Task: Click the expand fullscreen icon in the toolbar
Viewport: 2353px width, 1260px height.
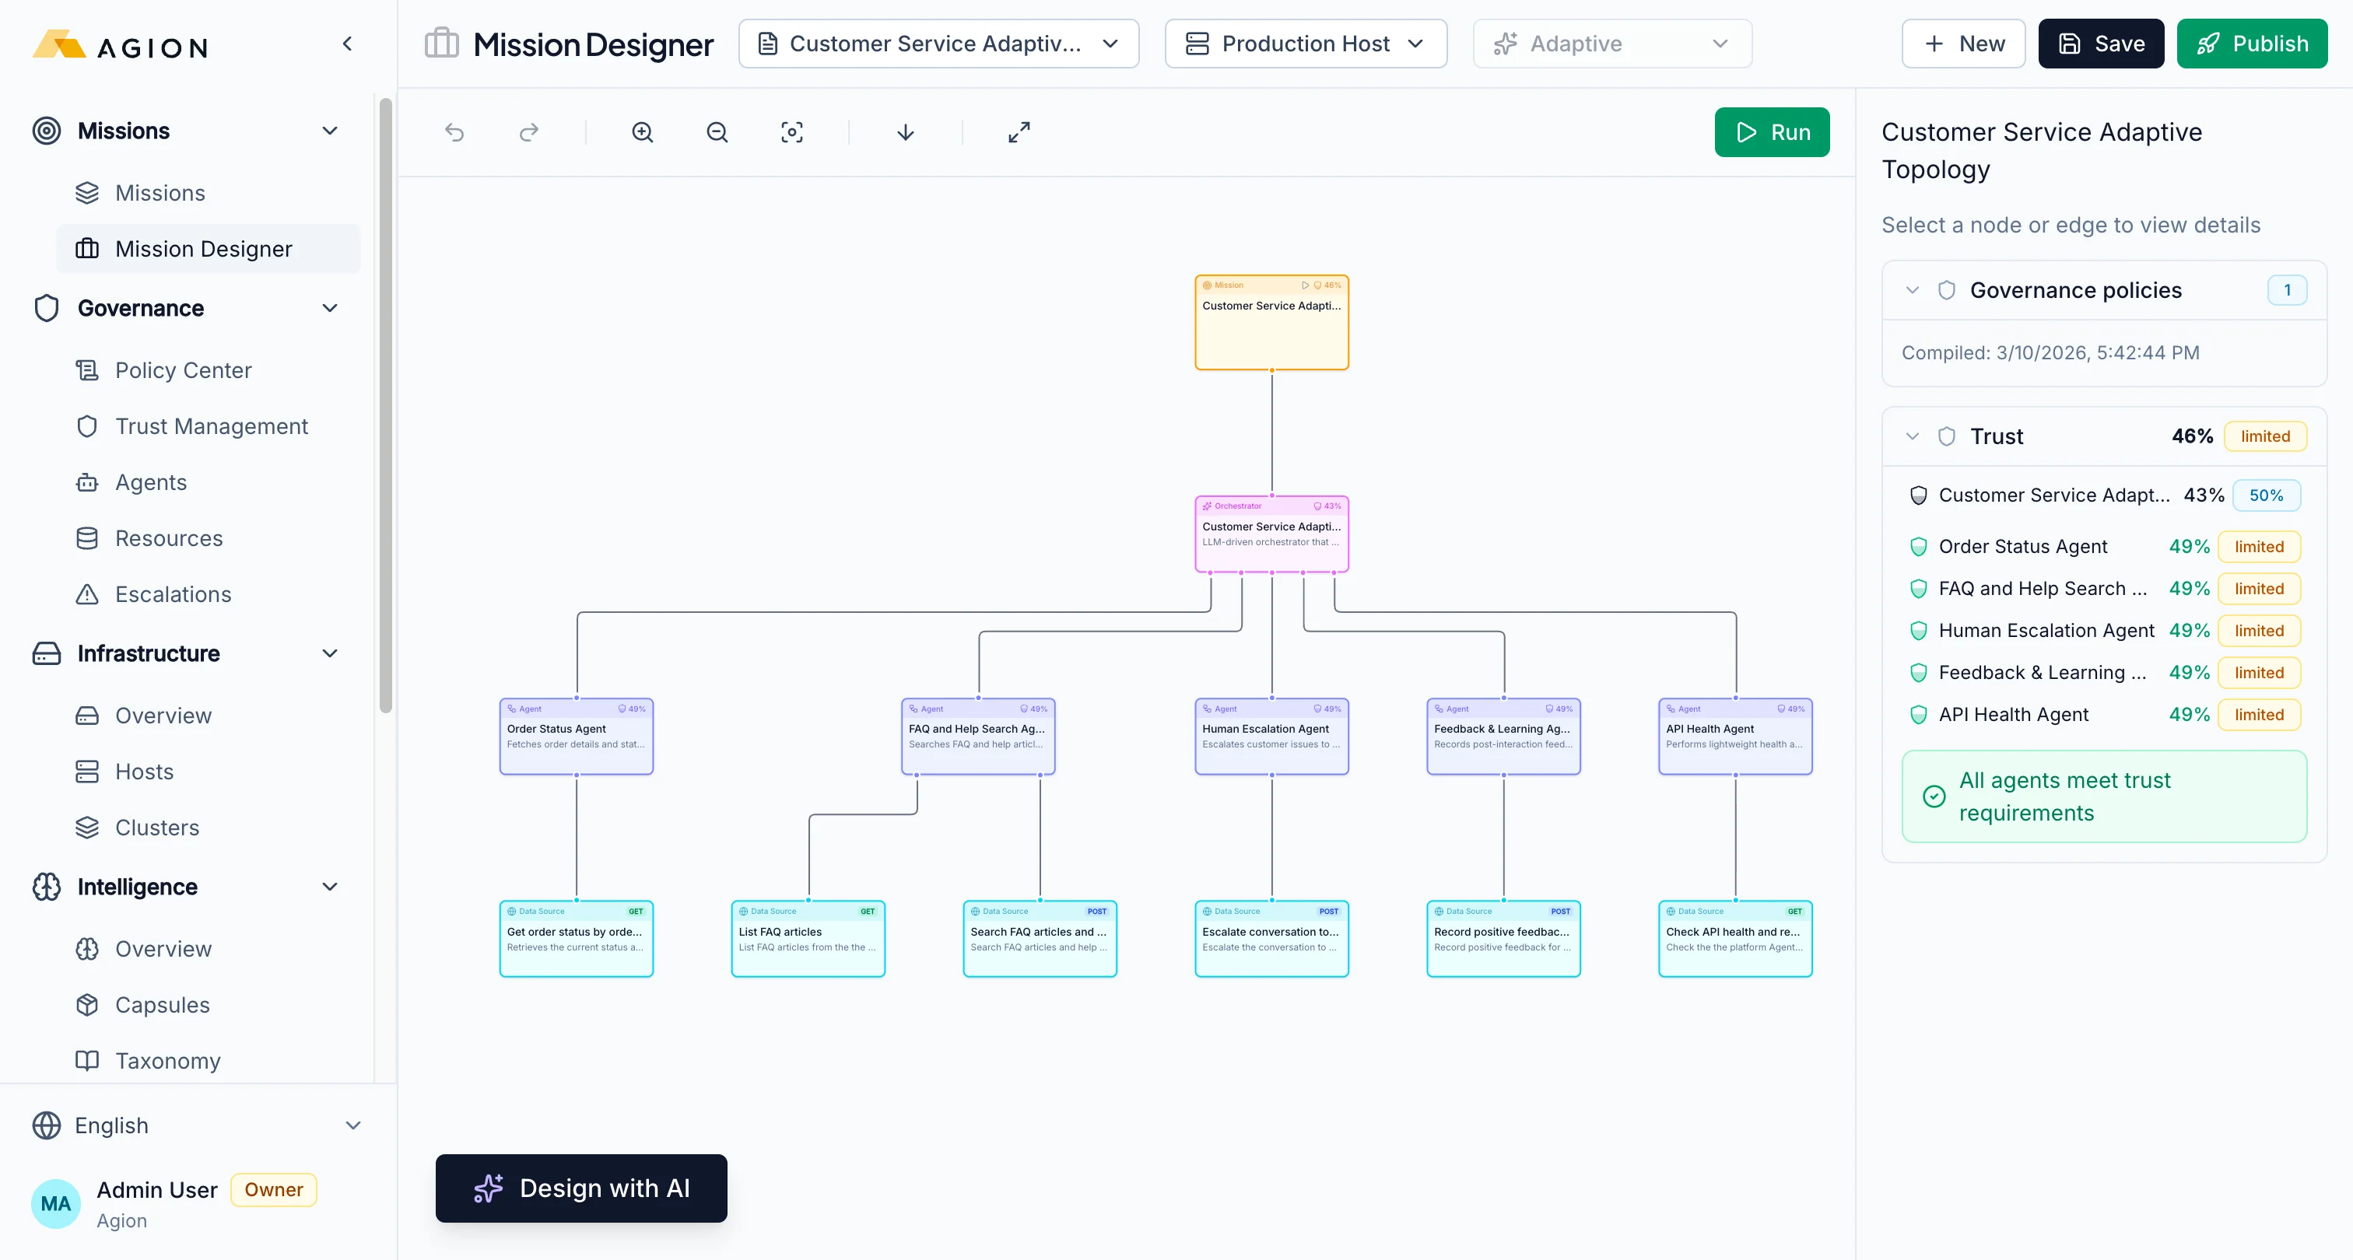Action: tap(1019, 131)
